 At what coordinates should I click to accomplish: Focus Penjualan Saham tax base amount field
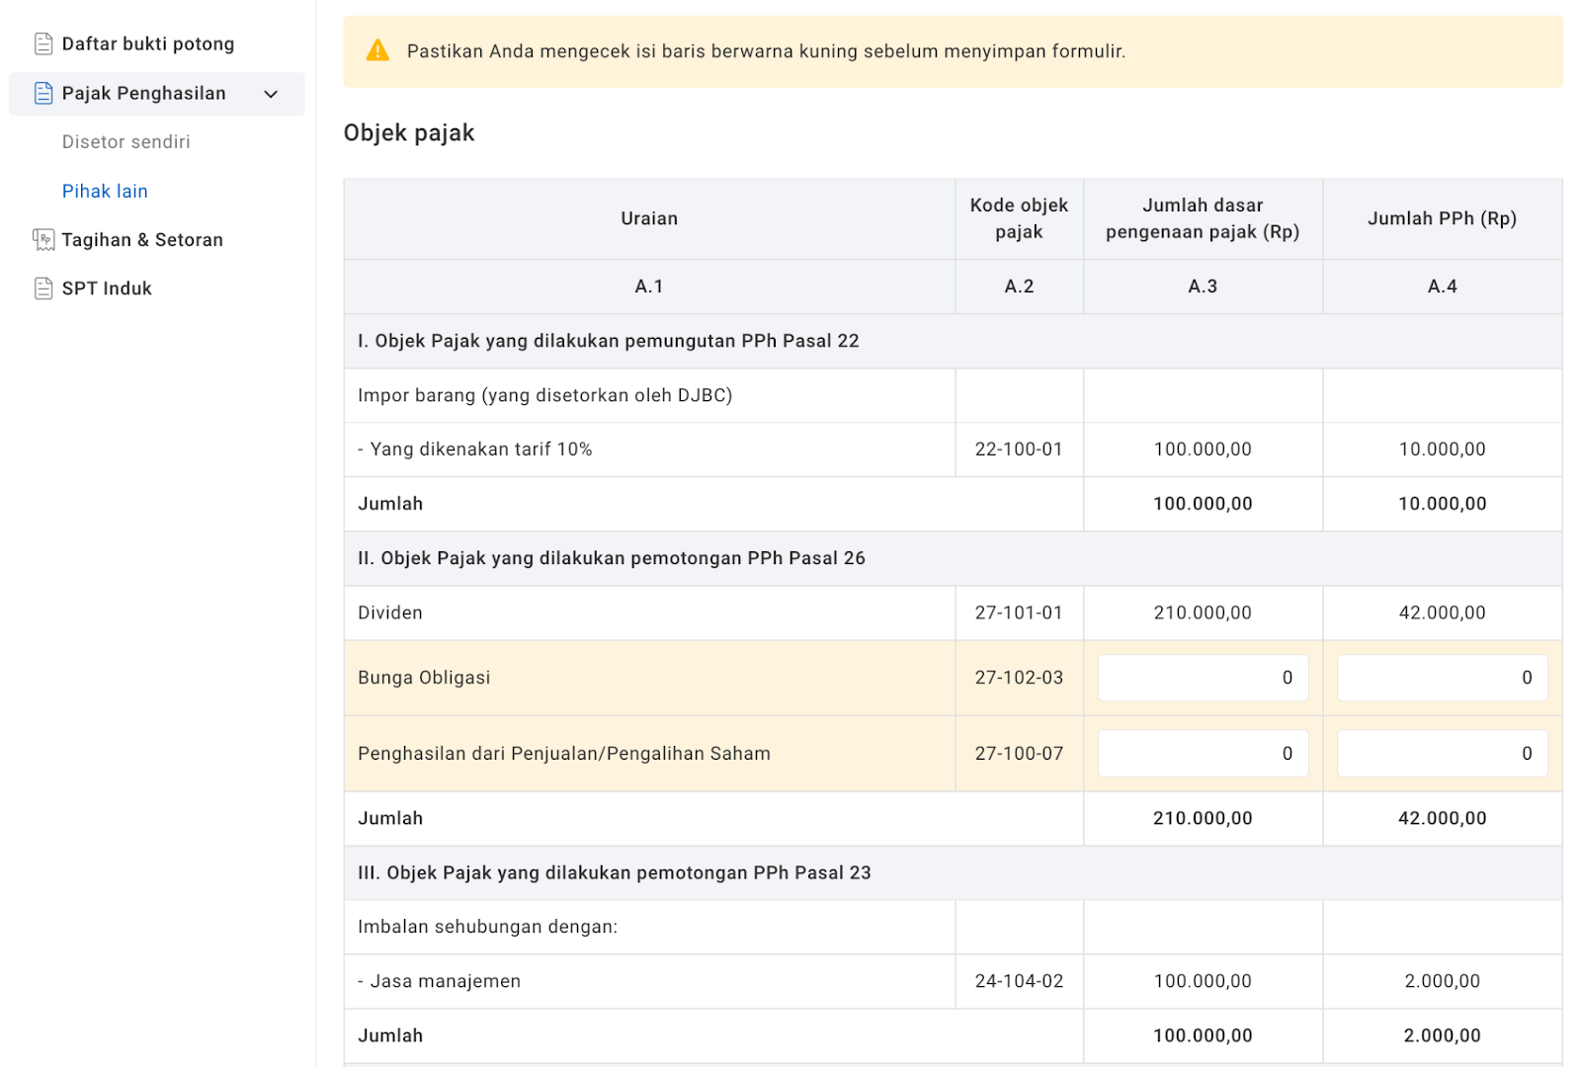[1203, 754]
